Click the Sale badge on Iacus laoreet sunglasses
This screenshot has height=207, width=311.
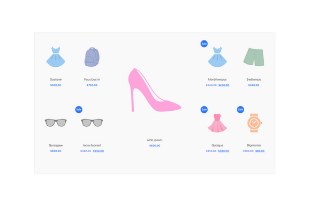pos(79,109)
